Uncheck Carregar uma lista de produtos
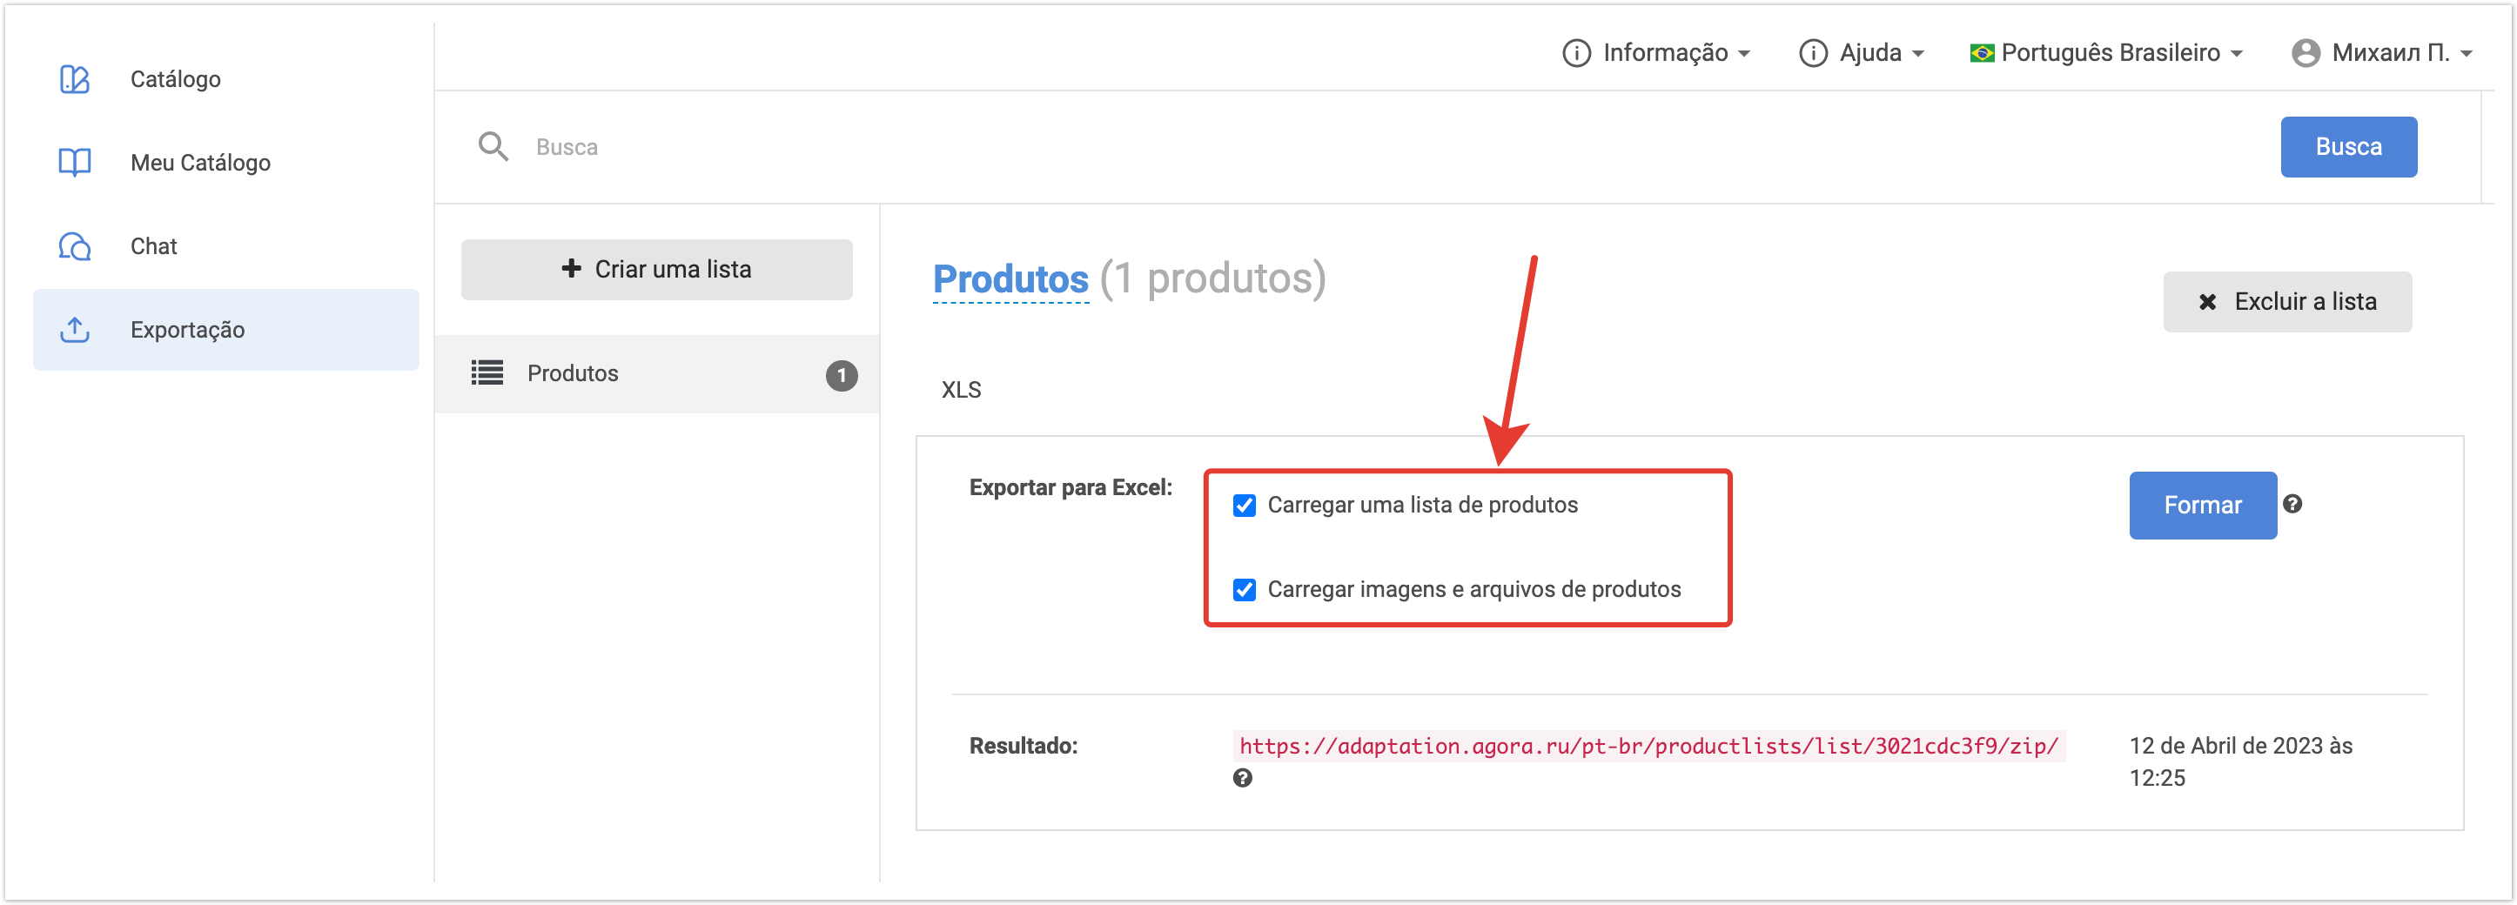The height and width of the screenshot is (905, 2517). (1244, 506)
